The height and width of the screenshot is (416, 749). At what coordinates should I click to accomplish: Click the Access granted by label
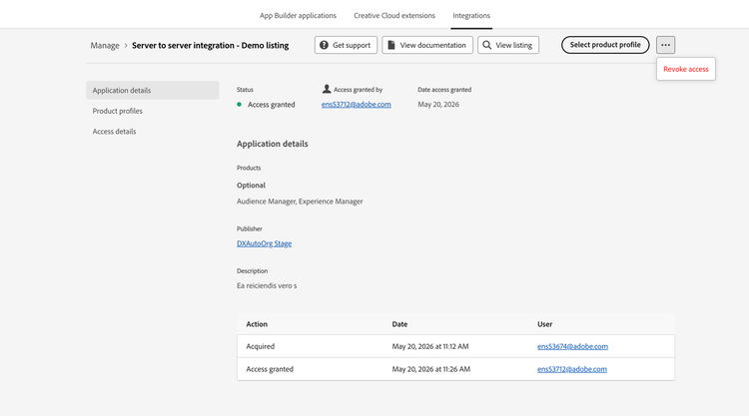358,89
